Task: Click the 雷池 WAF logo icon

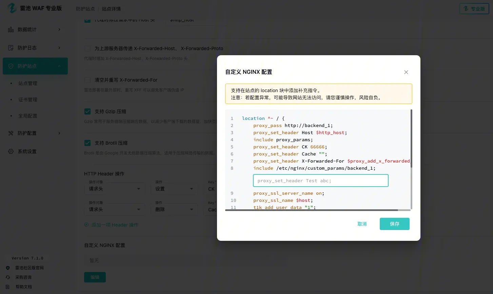Action: 12,8
